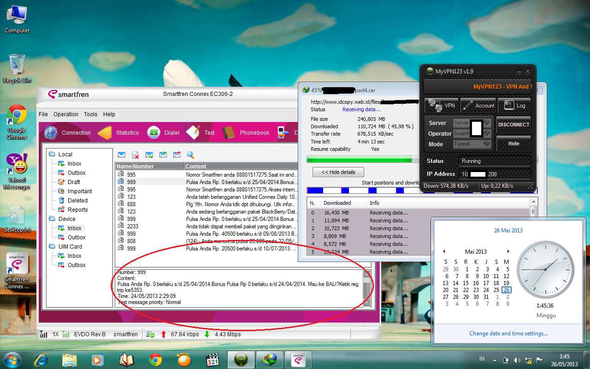Image resolution: width=590 pixels, height=369 pixels.
Task: Select the Deleted folder
Action: [77, 201]
